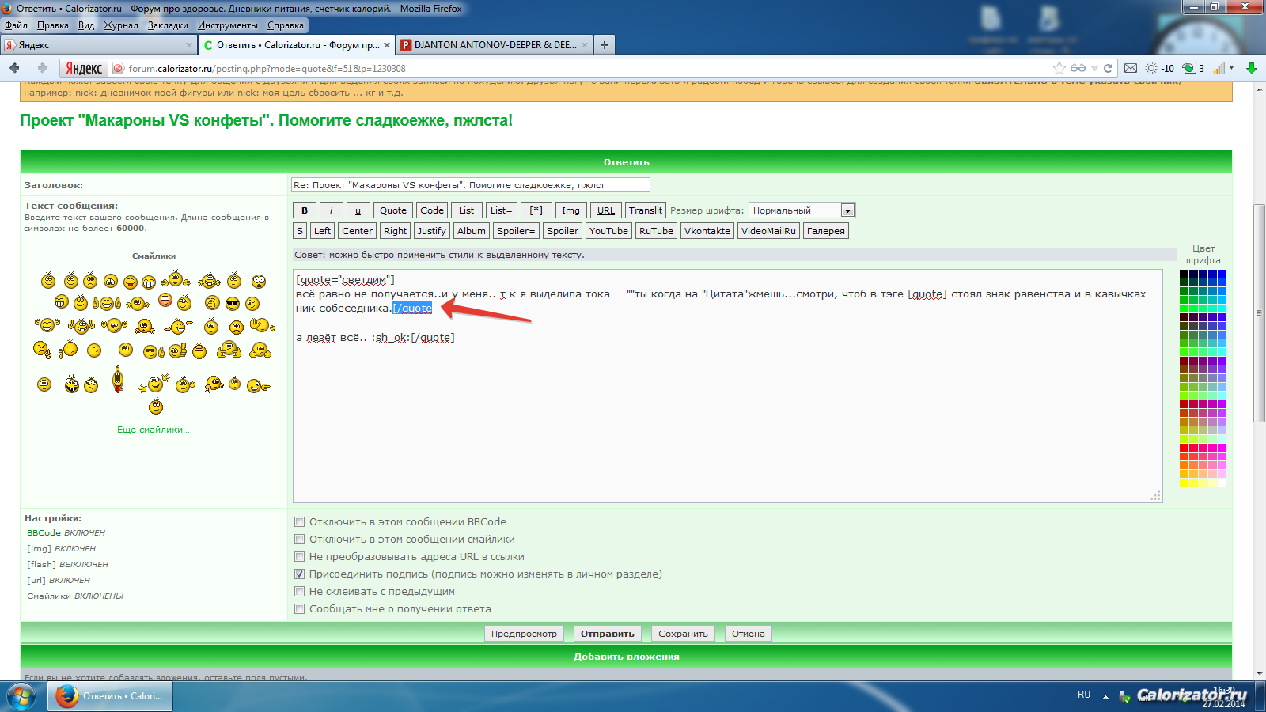Click the Сохранить button

[683, 634]
